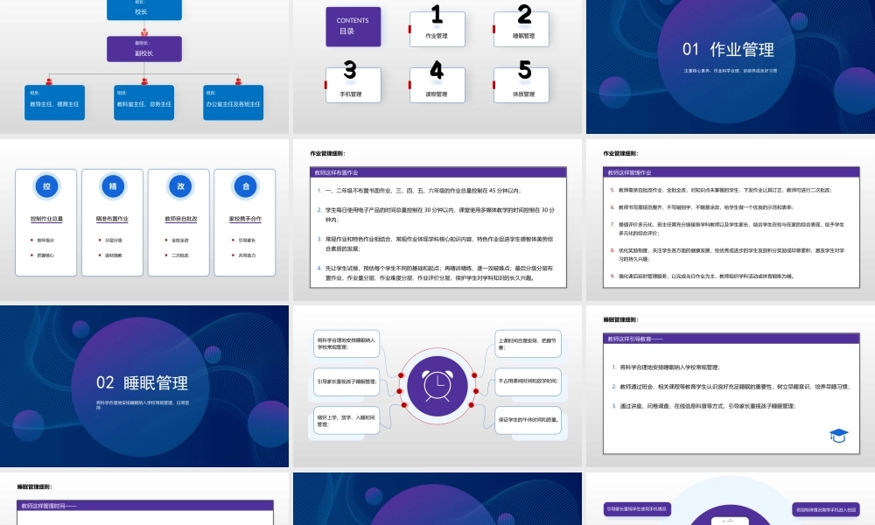The width and height of the screenshot is (875, 525).
Task: Click homework rule item 2 about 电子产品
Action: click(x=437, y=214)
